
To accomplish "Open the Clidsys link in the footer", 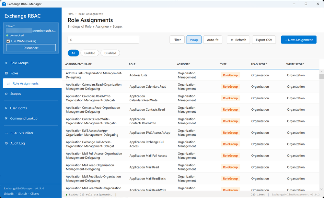I will click(x=35, y=194).
